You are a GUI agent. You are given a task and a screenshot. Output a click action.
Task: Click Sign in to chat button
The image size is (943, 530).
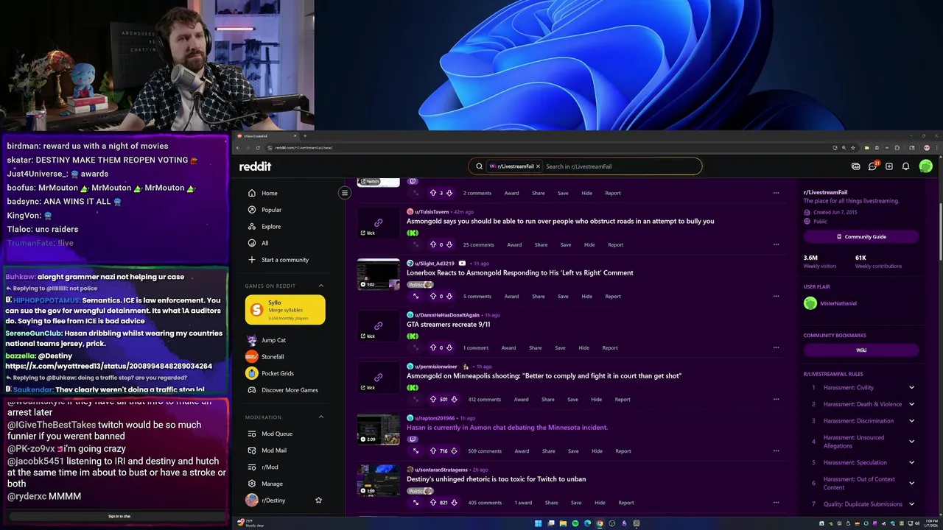(119, 516)
